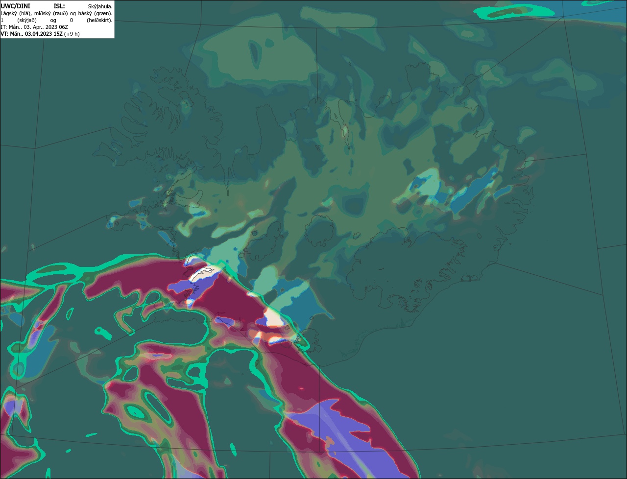Click the "Lágský (blá)" legend text
This screenshot has height=479, width=627.
pos(16,14)
